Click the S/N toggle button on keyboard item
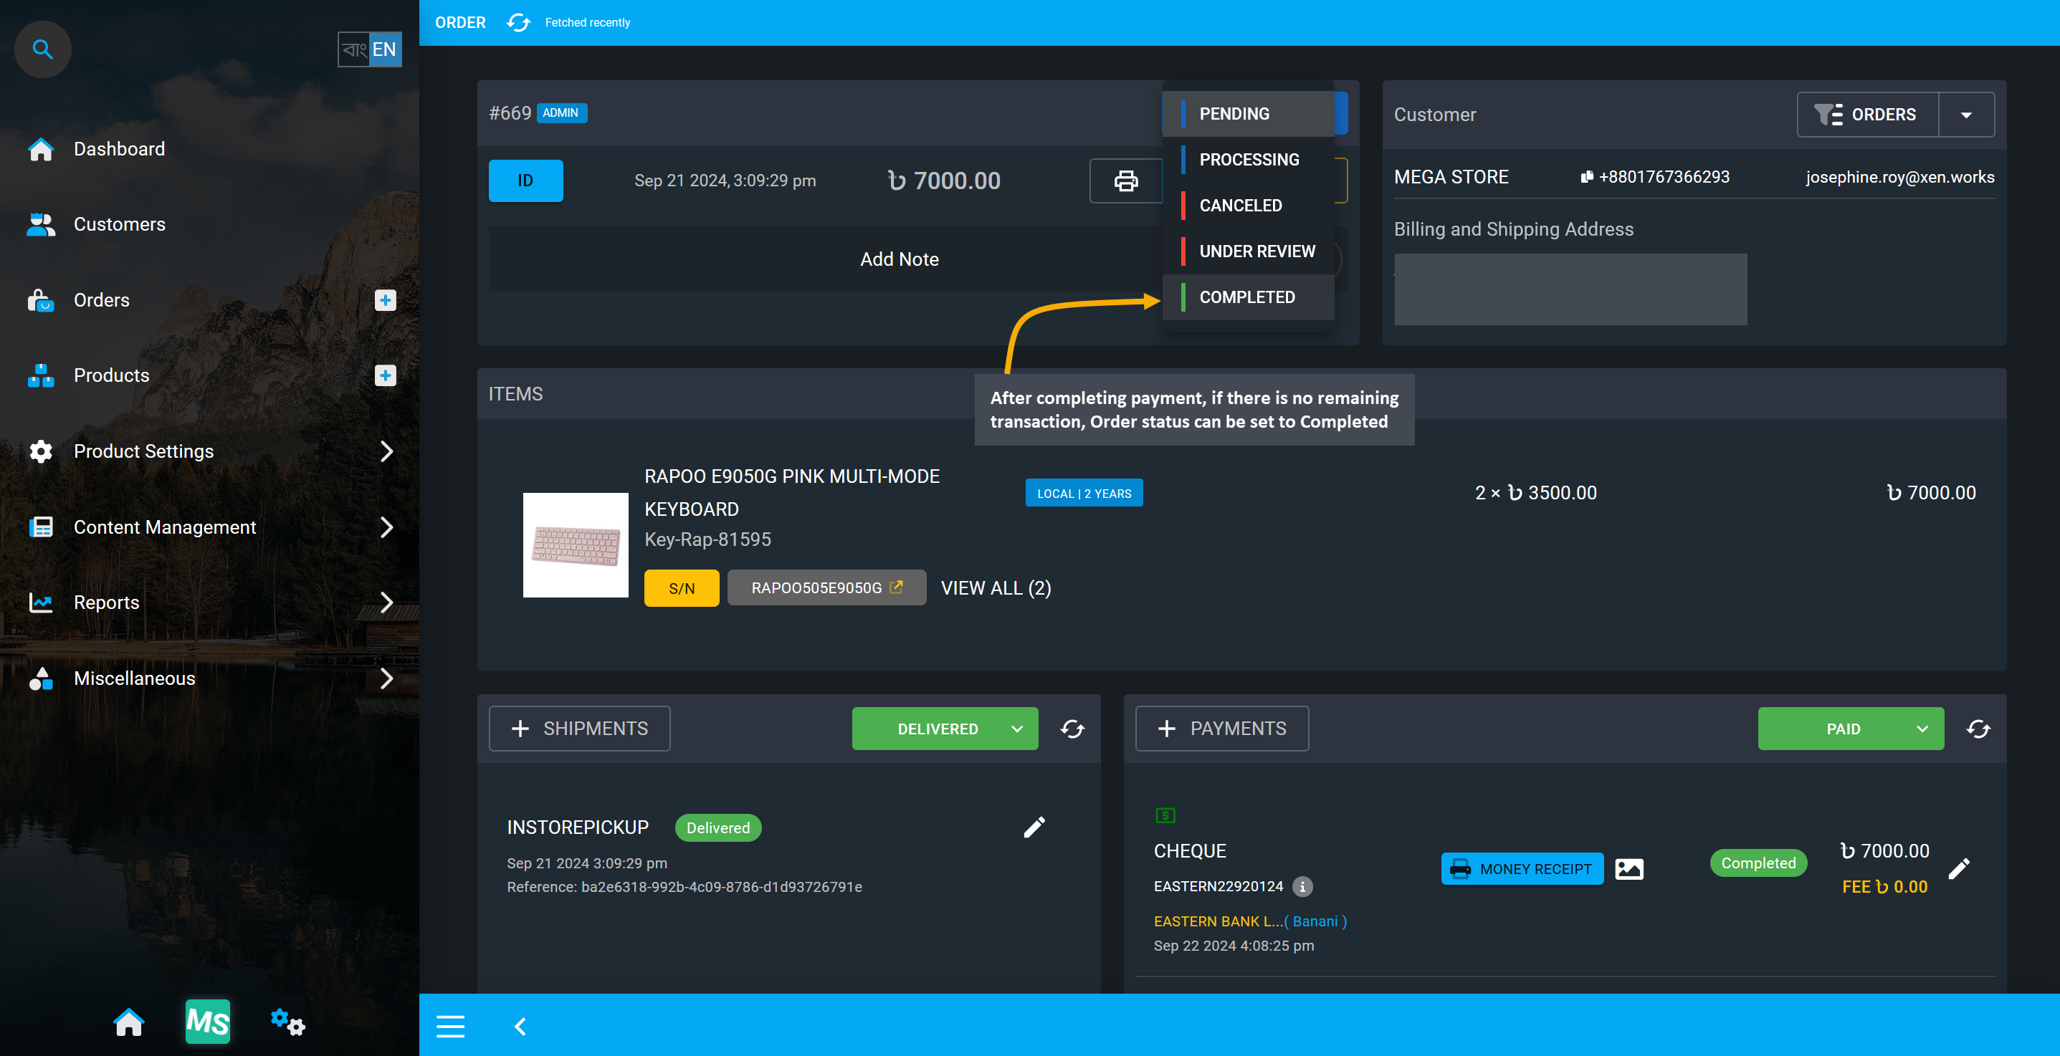Image resolution: width=2060 pixels, height=1056 pixels. (680, 586)
